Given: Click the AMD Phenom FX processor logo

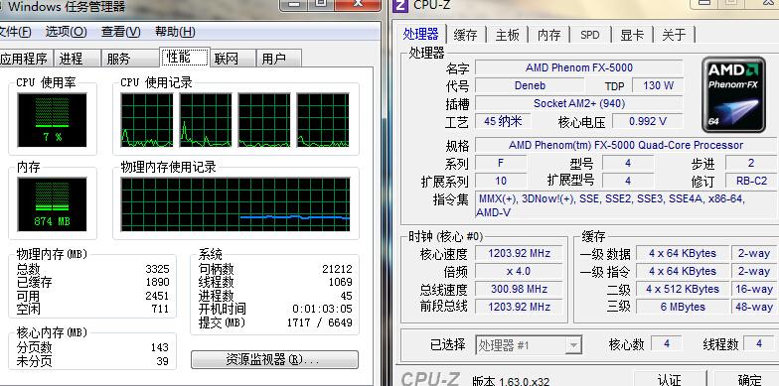Looking at the screenshot, I should tap(733, 94).
